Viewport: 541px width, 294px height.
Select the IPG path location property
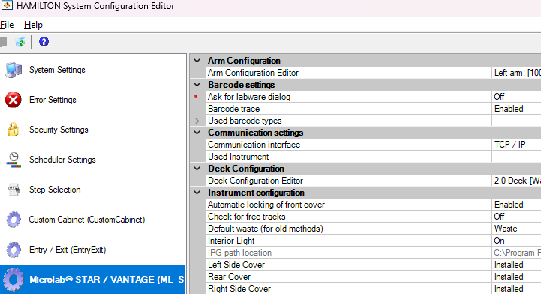(348, 253)
